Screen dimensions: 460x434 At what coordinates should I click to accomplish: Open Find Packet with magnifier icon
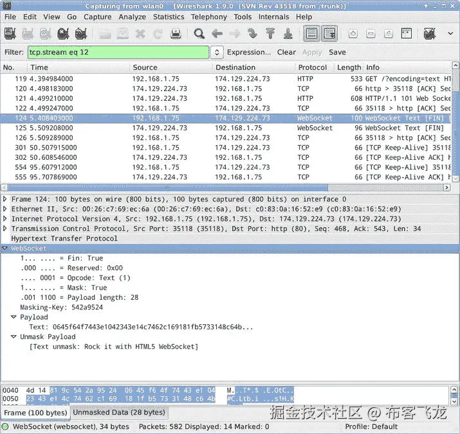(199, 33)
